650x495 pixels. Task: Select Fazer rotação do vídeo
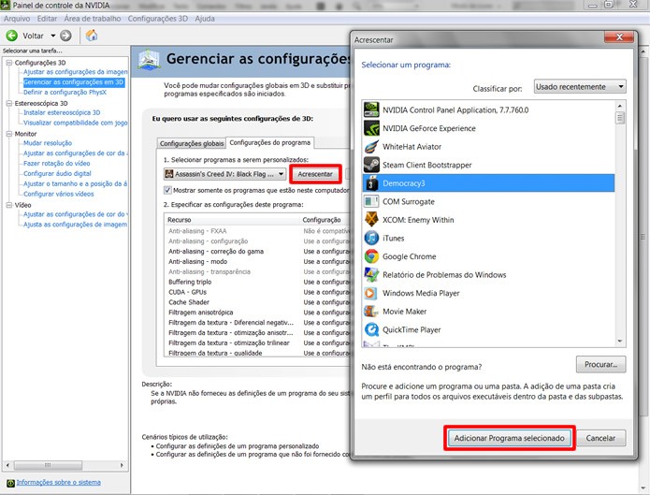57,163
